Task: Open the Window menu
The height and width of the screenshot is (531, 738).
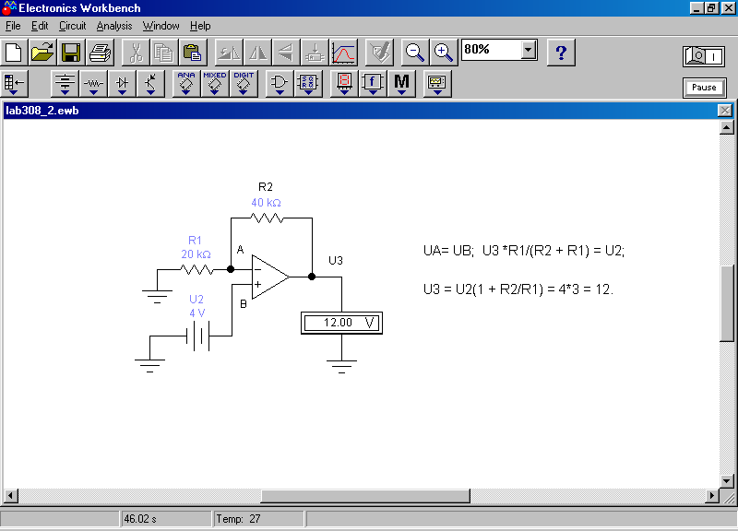Action: click(x=161, y=26)
